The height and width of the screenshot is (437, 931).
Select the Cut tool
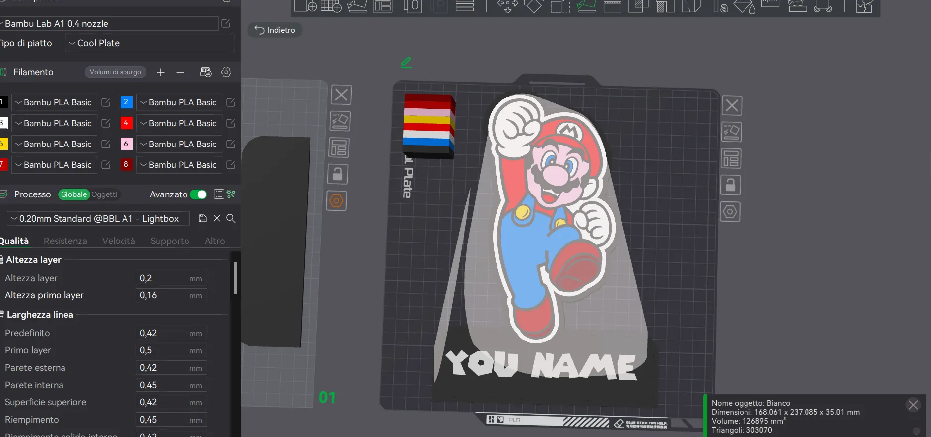pos(613,6)
